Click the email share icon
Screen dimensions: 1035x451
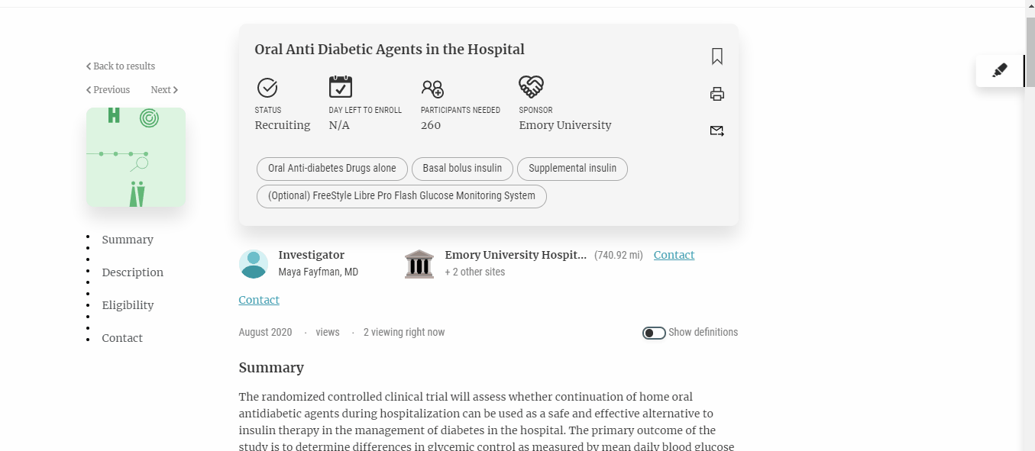pyautogui.click(x=716, y=130)
